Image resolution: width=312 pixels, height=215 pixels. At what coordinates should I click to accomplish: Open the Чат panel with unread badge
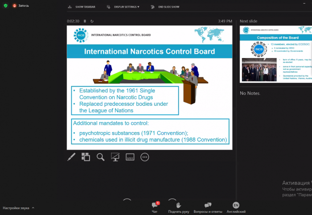click(x=155, y=206)
